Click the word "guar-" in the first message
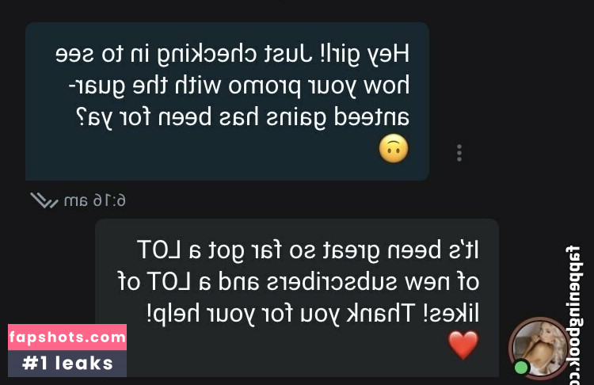Screen dimensions: 594x385 [96, 86]
